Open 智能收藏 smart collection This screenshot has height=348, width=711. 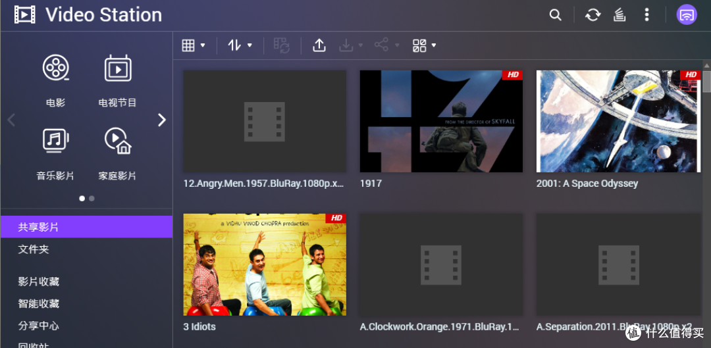[39, 304]
